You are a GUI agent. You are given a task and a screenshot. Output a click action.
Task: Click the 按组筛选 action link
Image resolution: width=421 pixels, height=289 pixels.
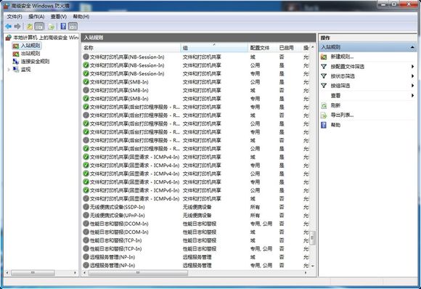(340, 86)
